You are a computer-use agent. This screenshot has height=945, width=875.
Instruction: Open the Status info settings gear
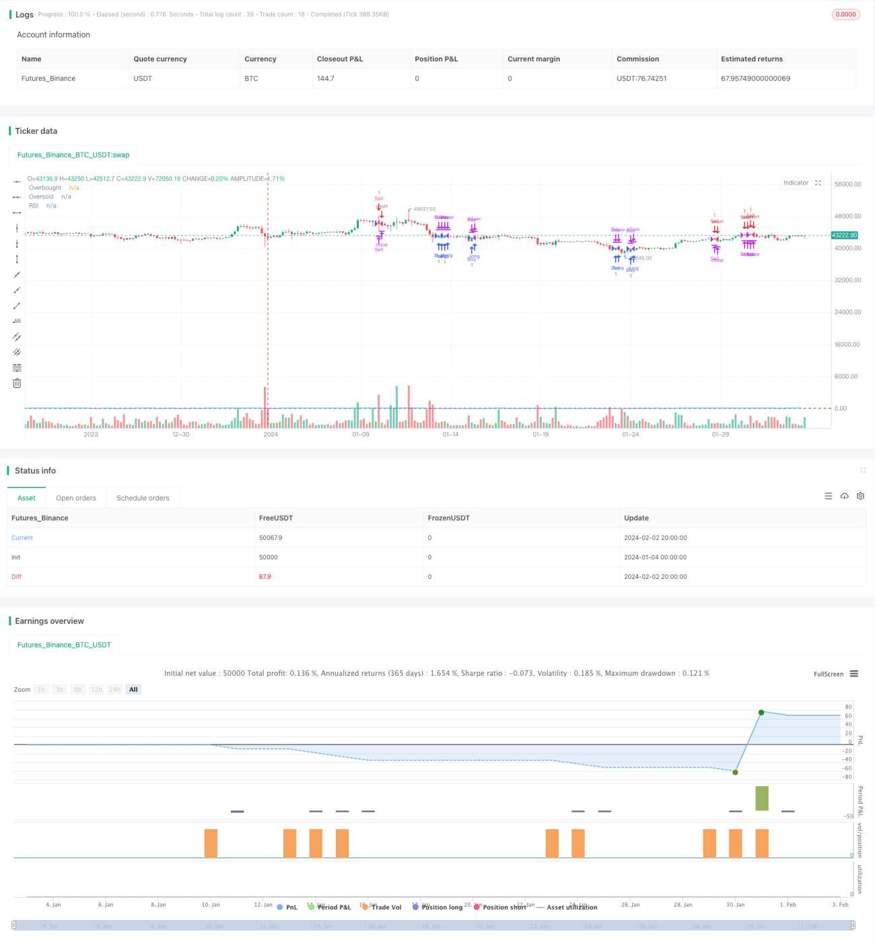pos(860,496)
